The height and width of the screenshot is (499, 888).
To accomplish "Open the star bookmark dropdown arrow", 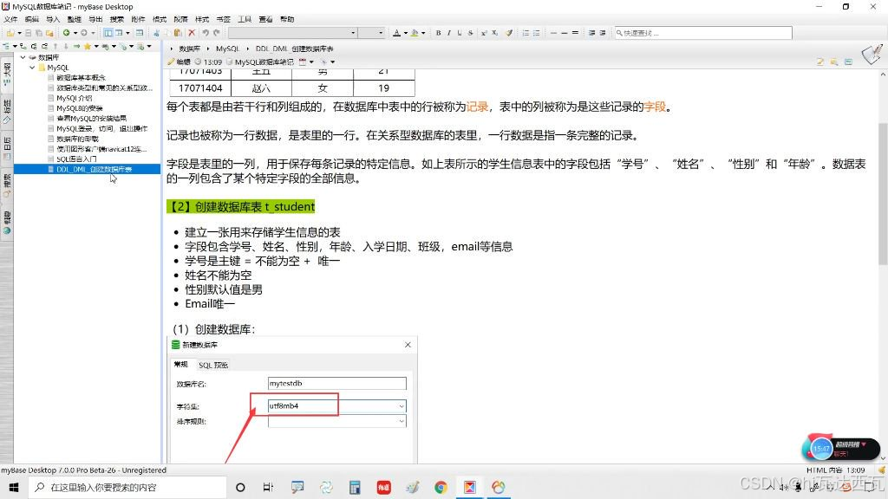I will point(95,47).
